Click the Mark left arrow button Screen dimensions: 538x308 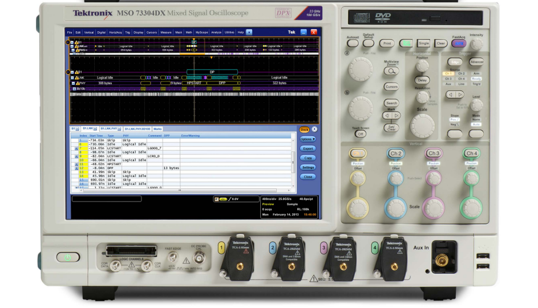(x=387, y=116)
